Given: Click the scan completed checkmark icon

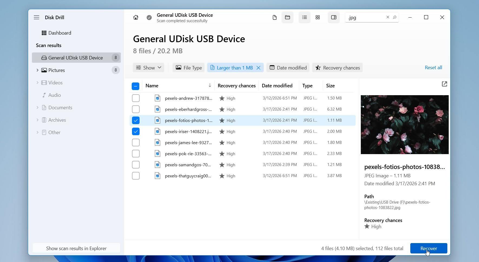Looking at the screenshot, I should point(149,18).
